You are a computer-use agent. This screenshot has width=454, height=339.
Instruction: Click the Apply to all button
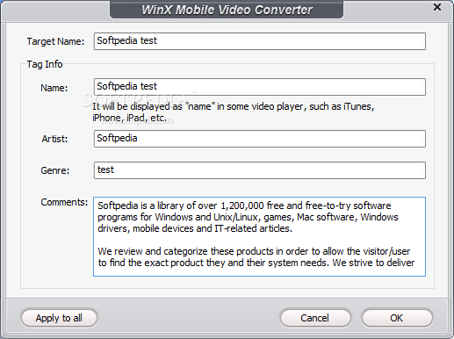(x=59, y=318)
